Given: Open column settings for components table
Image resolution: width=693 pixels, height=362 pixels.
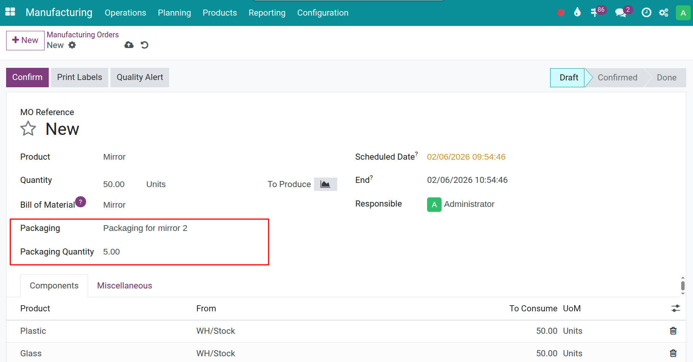Looking at the screenshot, I should (x=675, y=308).
